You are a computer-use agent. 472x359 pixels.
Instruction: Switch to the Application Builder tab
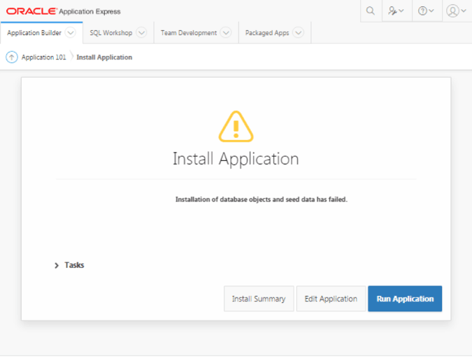pyautogui.click(x=34, y=33)
